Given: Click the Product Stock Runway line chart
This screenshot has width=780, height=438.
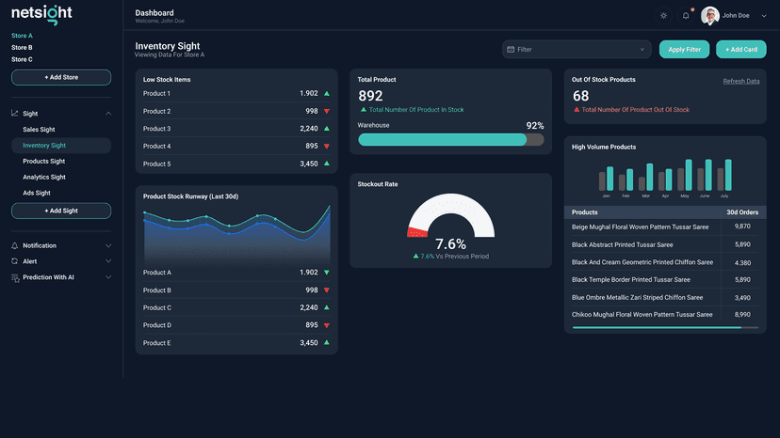Looking at the screenshot, I should click(236, 233).
